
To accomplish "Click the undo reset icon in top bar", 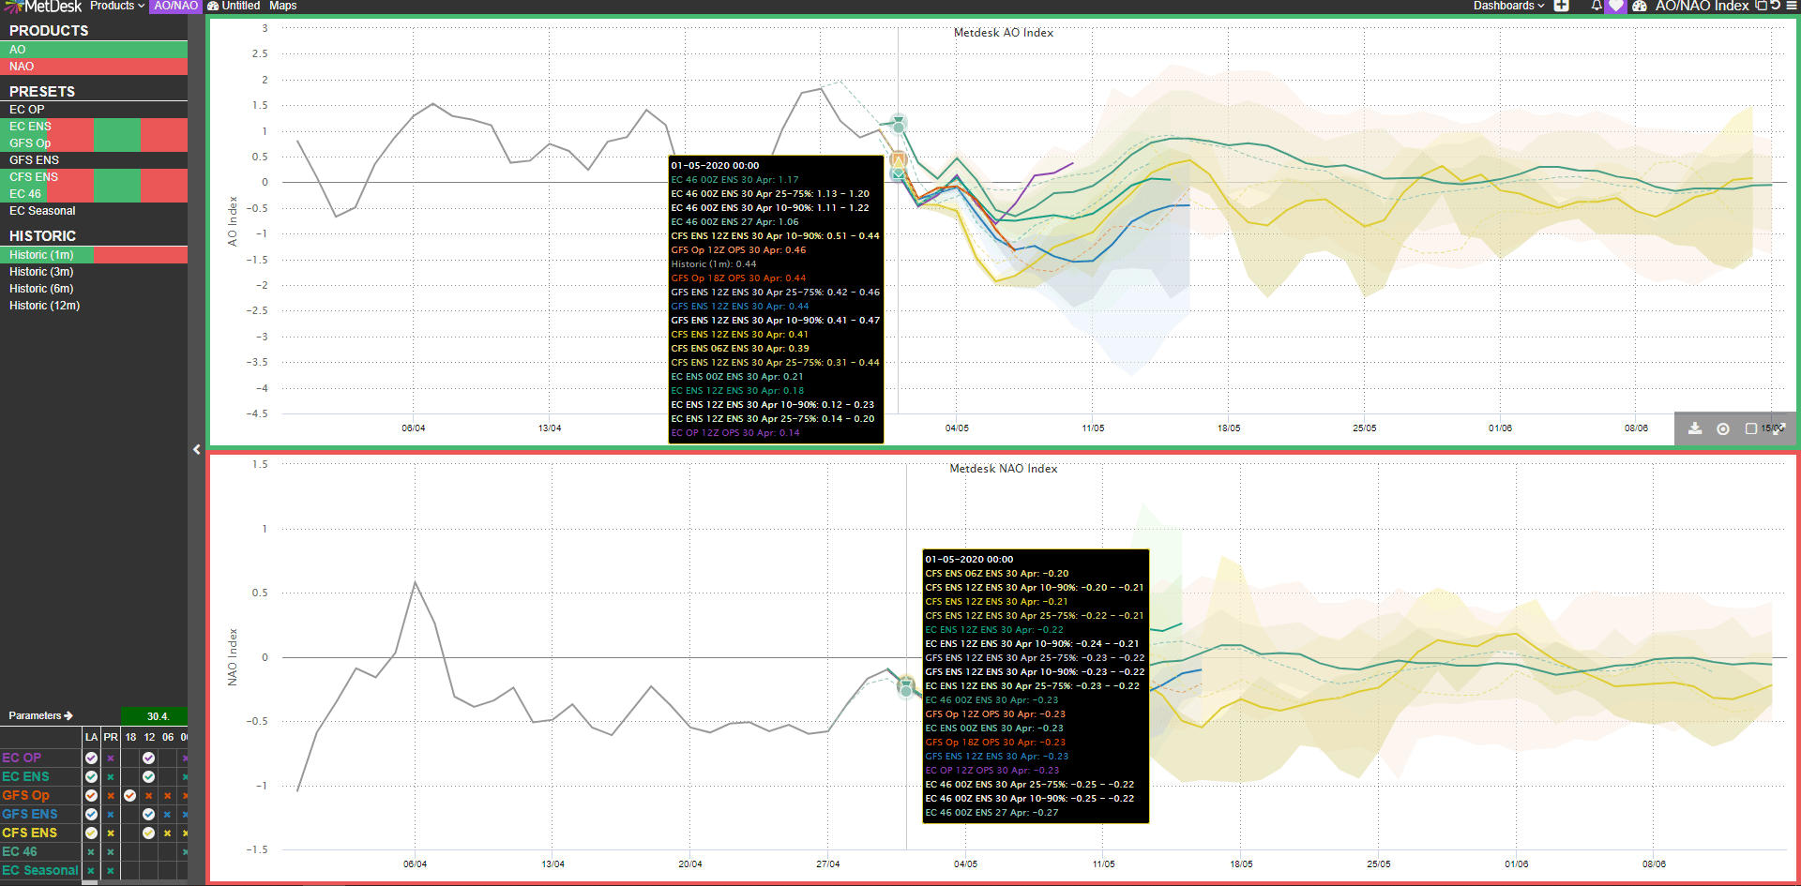I will (x=1775, y=6).
